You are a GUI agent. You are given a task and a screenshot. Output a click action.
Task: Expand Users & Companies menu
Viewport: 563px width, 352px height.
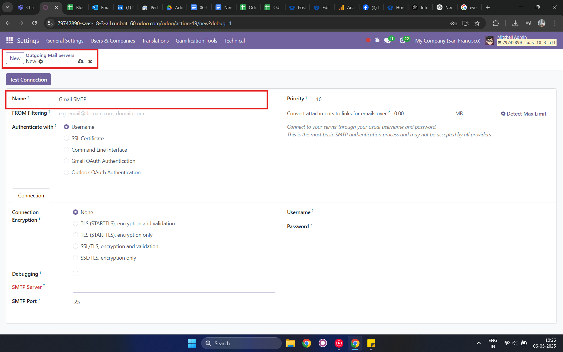[113, 41]
